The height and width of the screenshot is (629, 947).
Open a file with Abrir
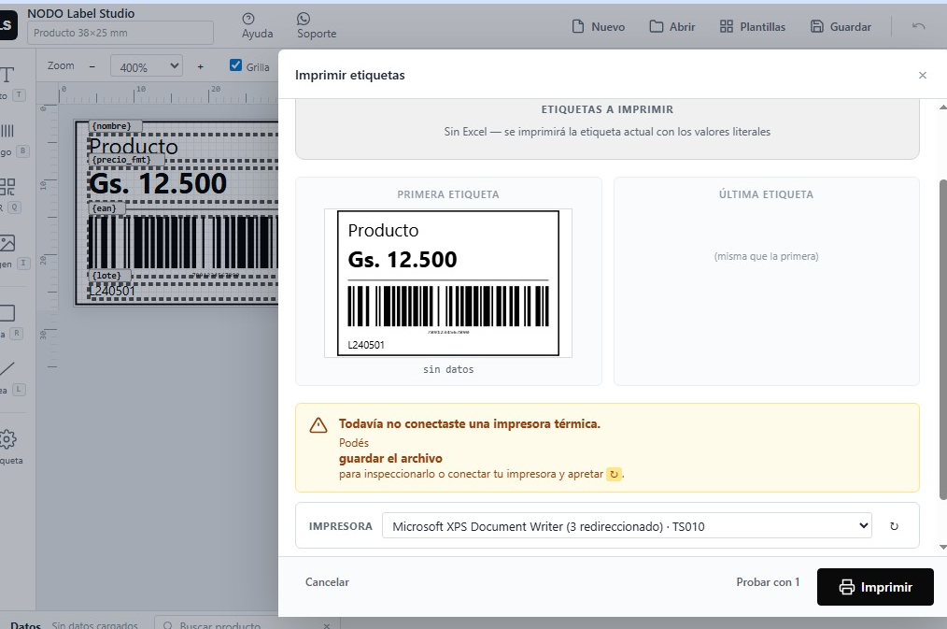(x=672, y=26)
